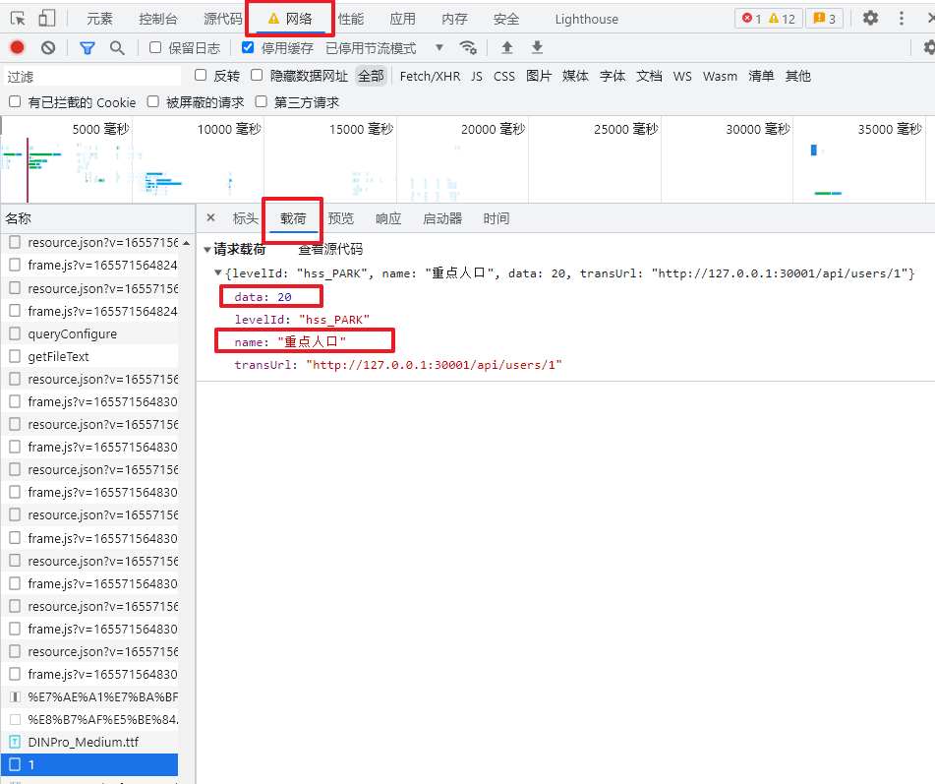Image resolution: width=935 pixels, height=784 pixels.
Task: Open the Lighthouse tab
Action: (x=587, y=19)
